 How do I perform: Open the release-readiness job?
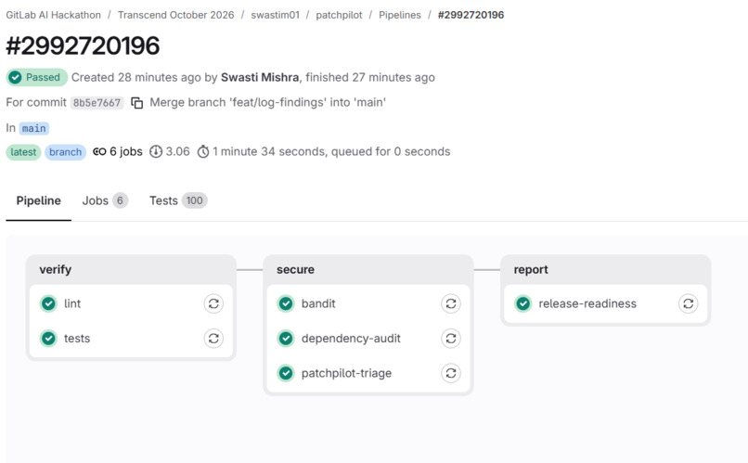(587, 303)
